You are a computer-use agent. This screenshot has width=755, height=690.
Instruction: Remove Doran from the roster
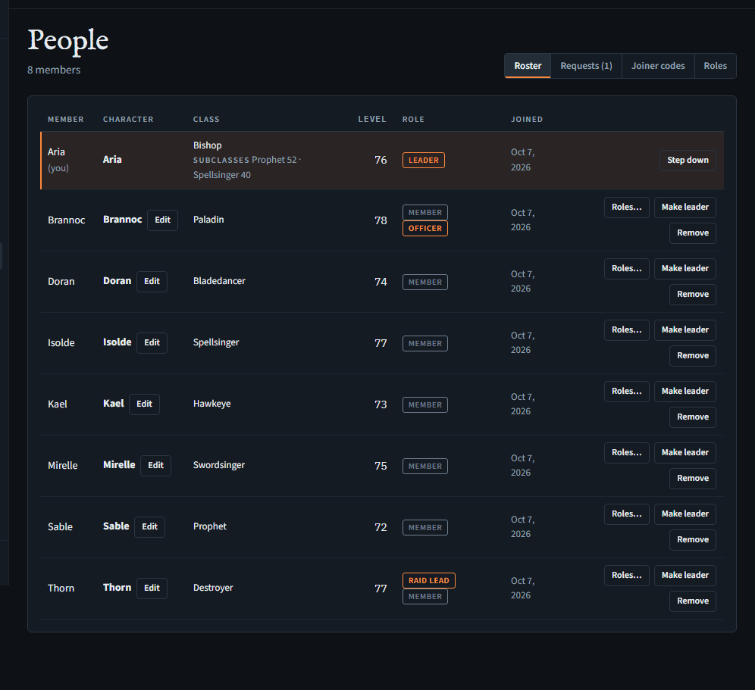[x=692, y=295]
